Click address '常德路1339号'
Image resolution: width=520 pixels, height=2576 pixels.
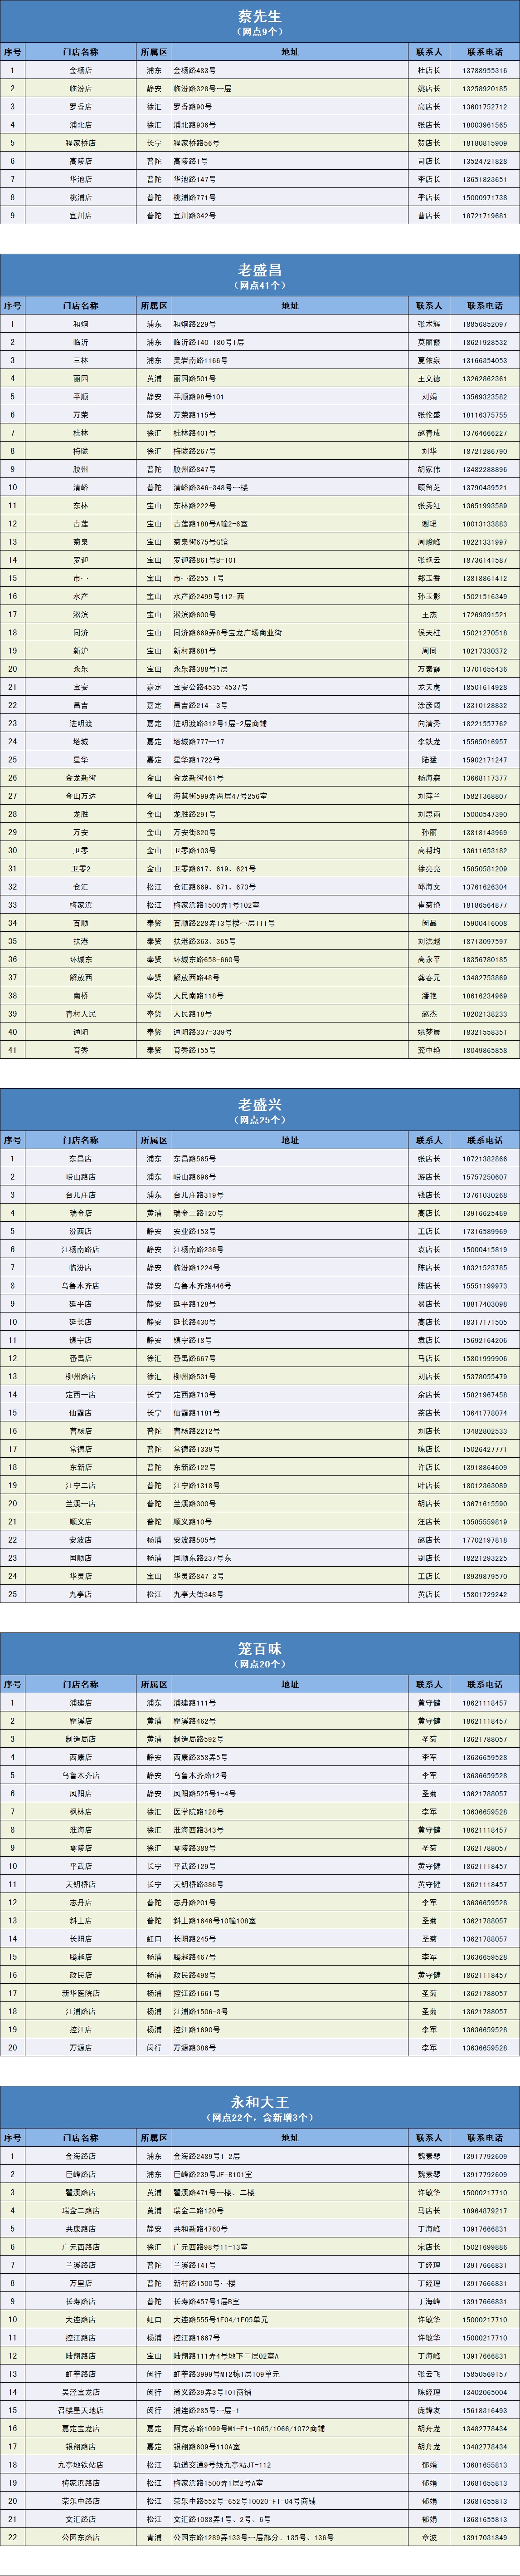197,1449
